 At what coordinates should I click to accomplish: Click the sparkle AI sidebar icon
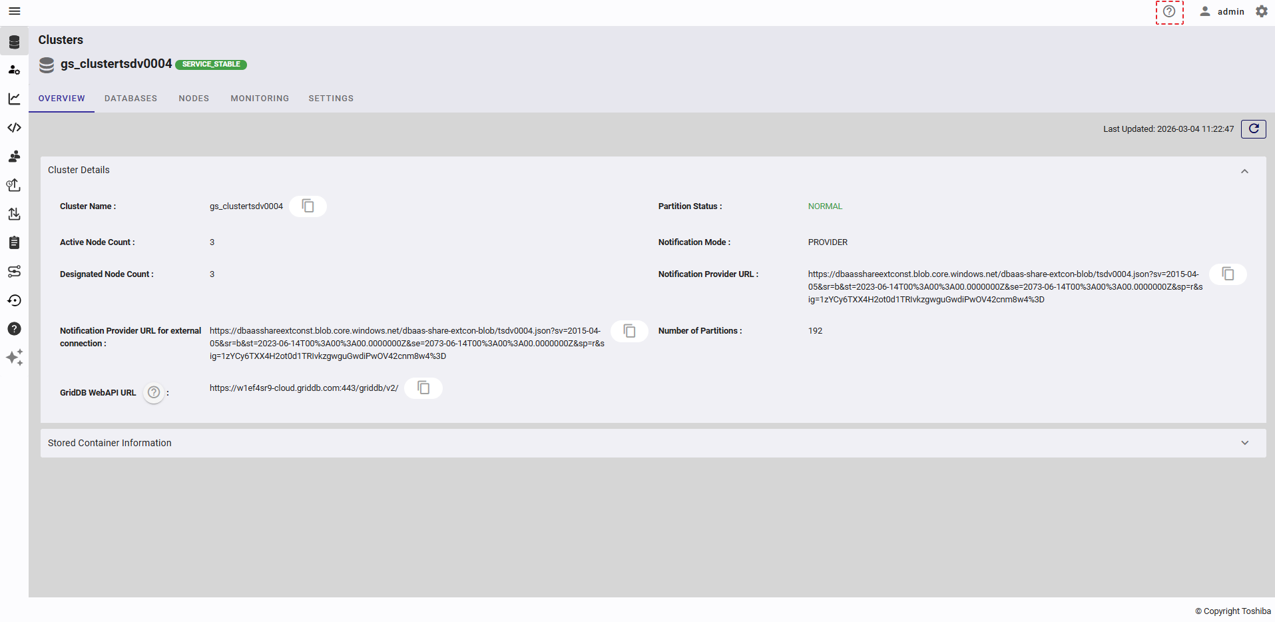(14, 358)
